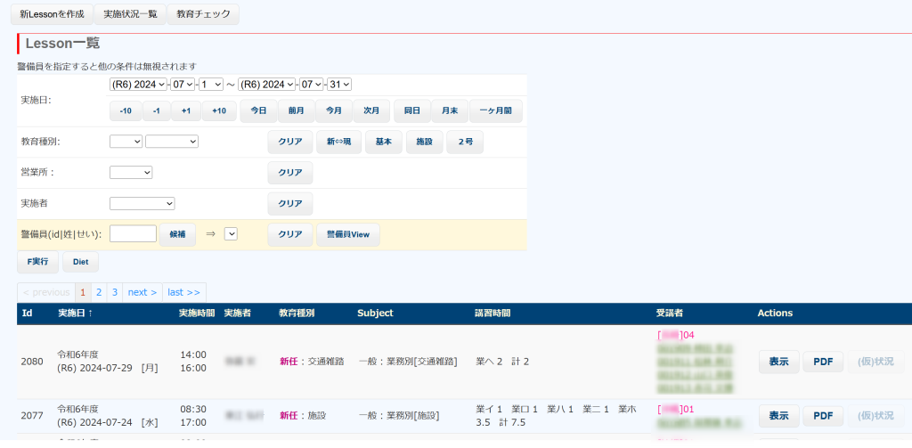The image size is (912, 448).
Task: Go to page 2 of results
Action: click(99, 292)
